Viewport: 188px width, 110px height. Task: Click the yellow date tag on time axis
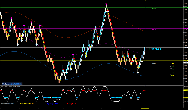[x=145, y=109]
